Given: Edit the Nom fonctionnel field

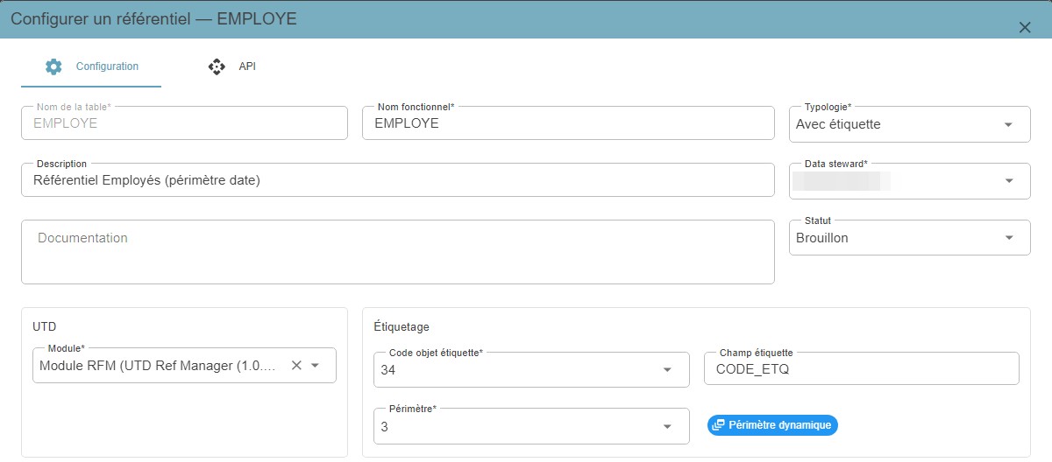Looking at the screenshot, I should (568, 123).
